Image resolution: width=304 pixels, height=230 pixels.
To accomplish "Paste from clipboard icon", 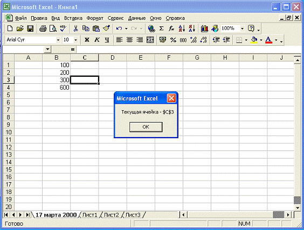I will (96, 28).
